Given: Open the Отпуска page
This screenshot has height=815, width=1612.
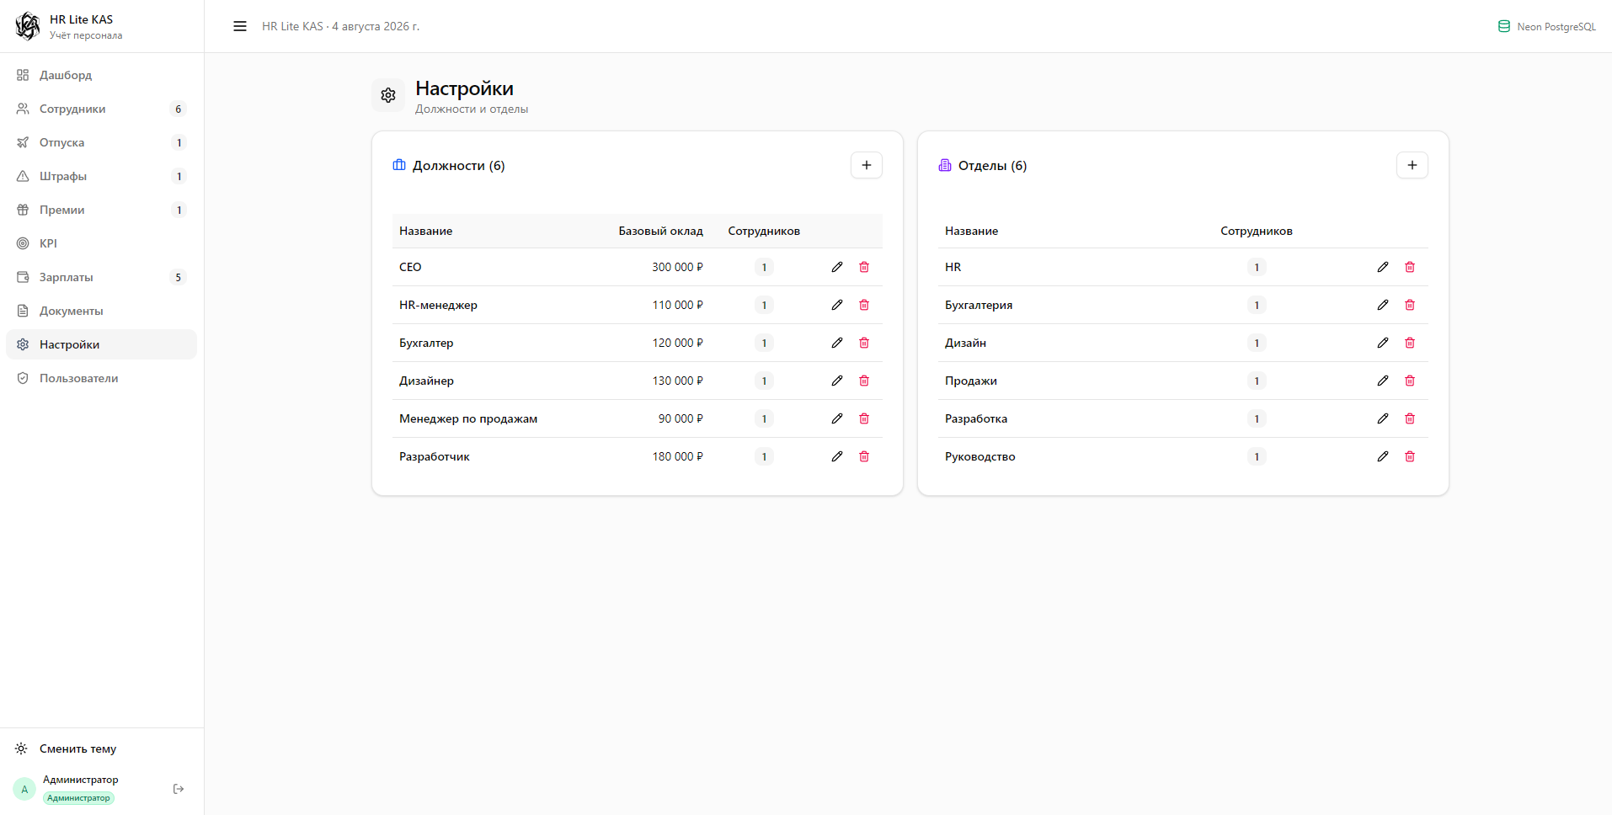Looking at the screenshot, I should 101,142.
